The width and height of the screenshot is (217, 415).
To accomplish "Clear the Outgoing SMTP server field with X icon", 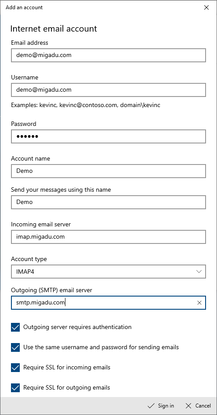I will click(199, 303).
